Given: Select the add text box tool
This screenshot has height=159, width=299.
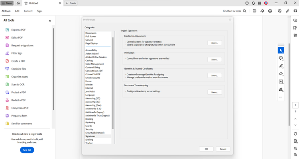Looking at the screenshot, I should (x=281, y=81).
